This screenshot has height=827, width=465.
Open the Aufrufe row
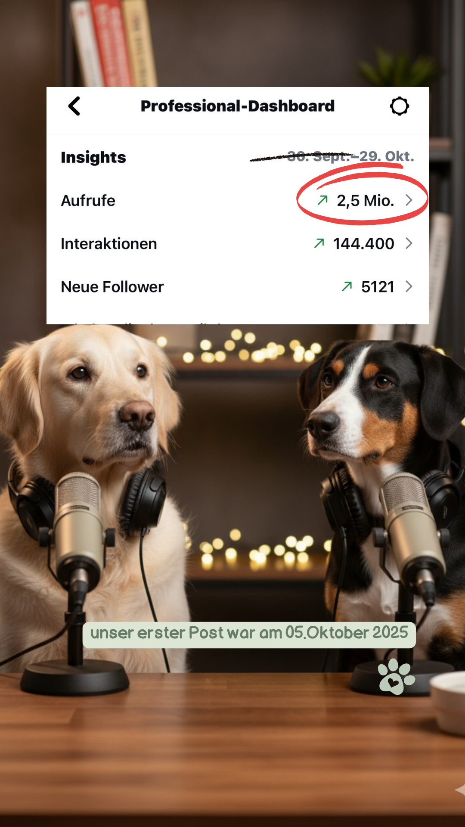[x=238, y=200]
